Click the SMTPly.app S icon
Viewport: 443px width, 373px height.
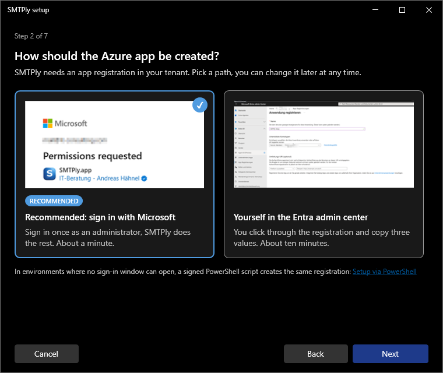tap(50, 174)
